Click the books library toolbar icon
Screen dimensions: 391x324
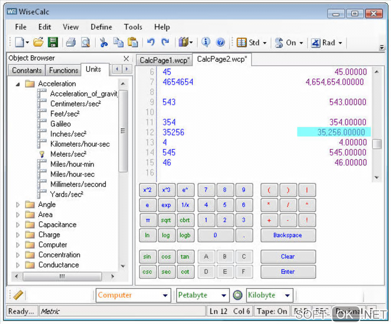(x=184, y=43)
